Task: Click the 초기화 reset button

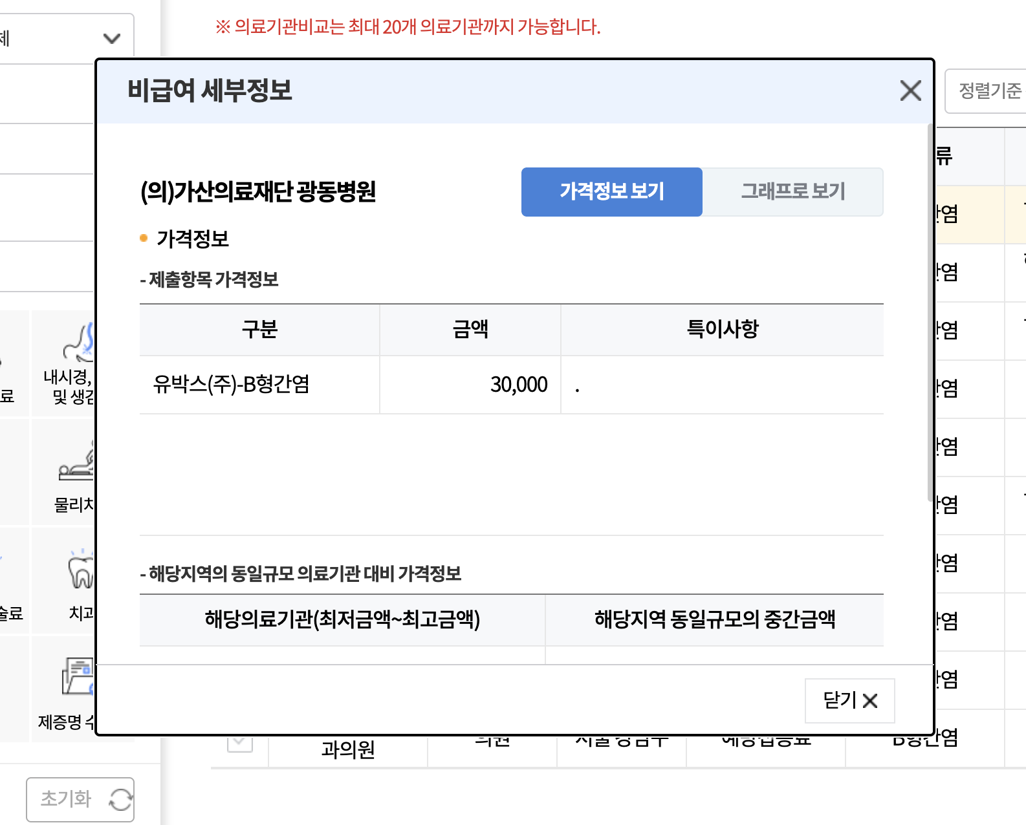Action: click(x=80, y=799)
